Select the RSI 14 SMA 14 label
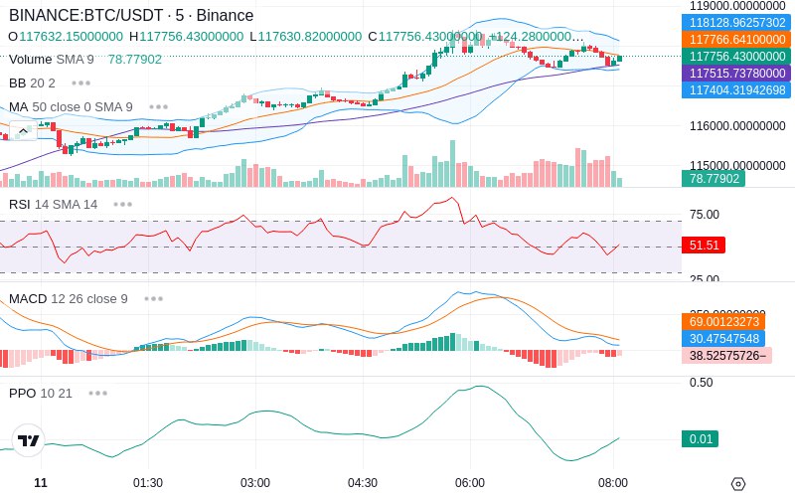Screen dimensions: 795x497 [x=54, y=205]
